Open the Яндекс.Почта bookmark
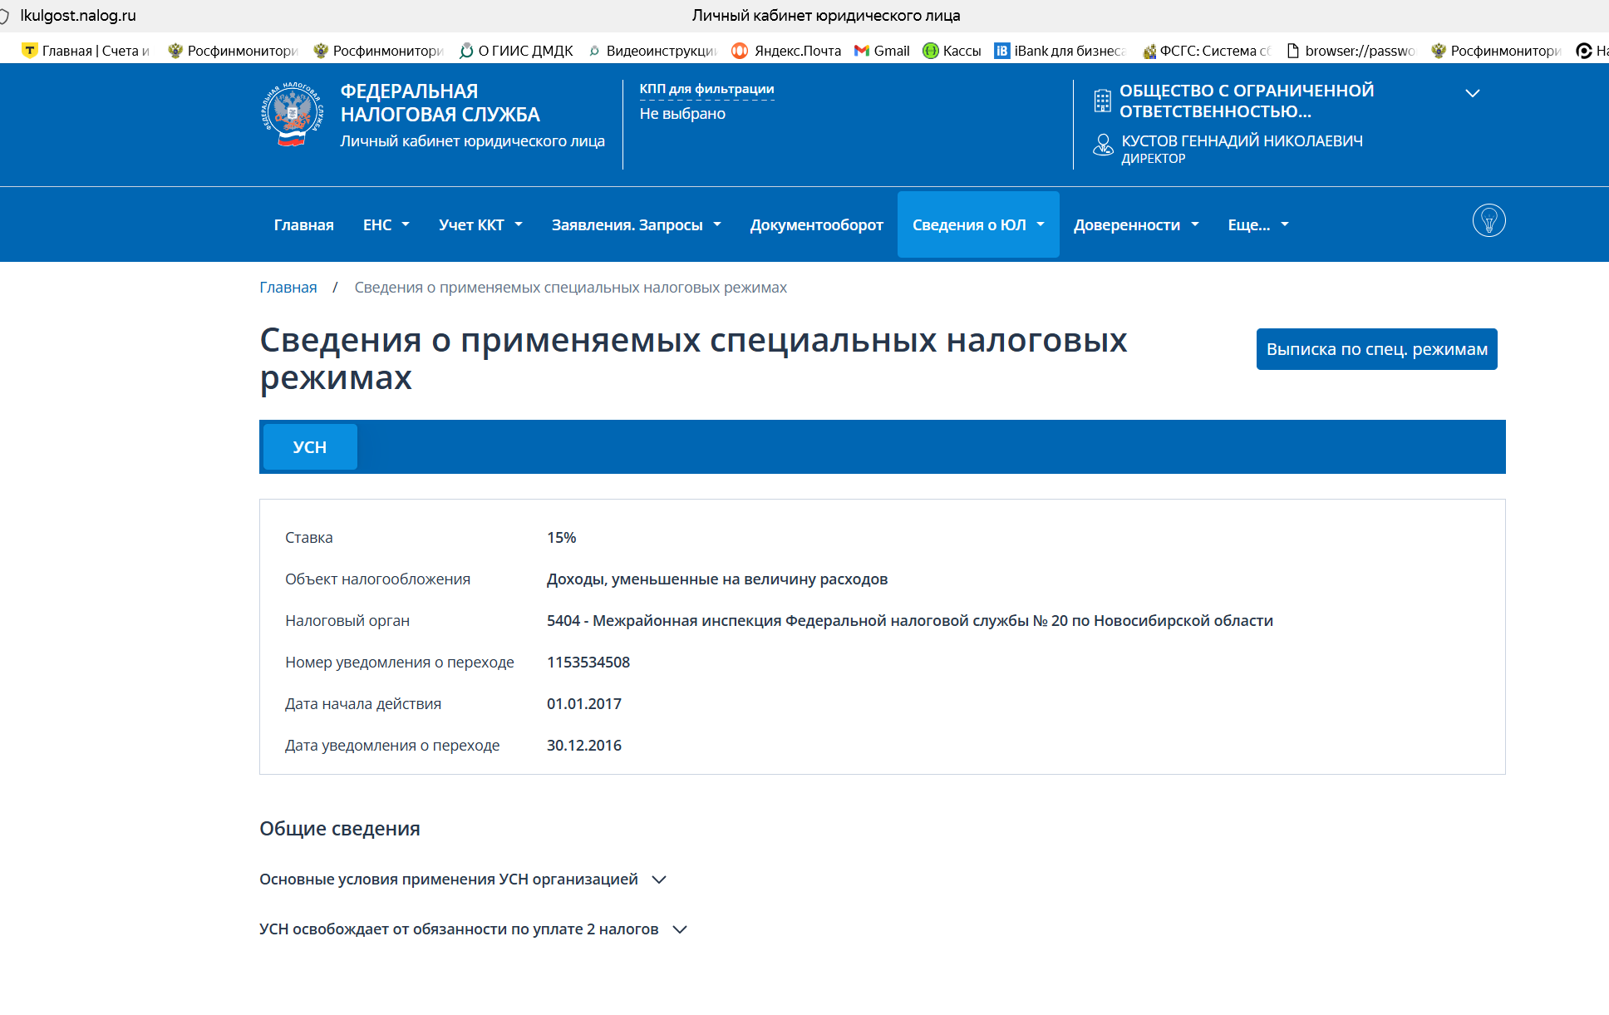Image resolution: width=1609 pixels, height=1015 pixels. [786, 51]
